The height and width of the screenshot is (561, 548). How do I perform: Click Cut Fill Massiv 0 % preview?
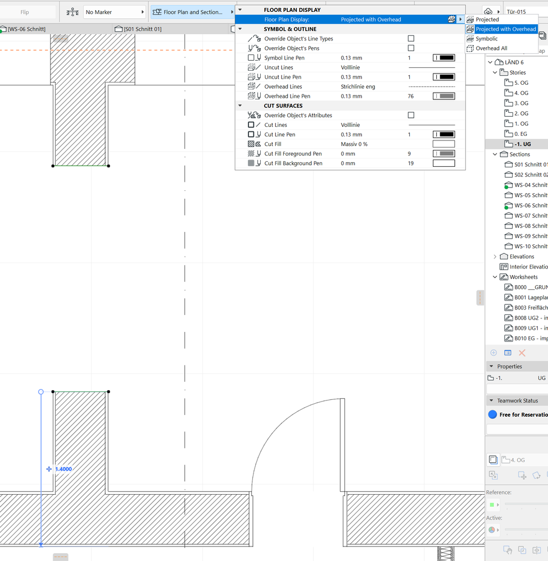[x=444, y=144]
